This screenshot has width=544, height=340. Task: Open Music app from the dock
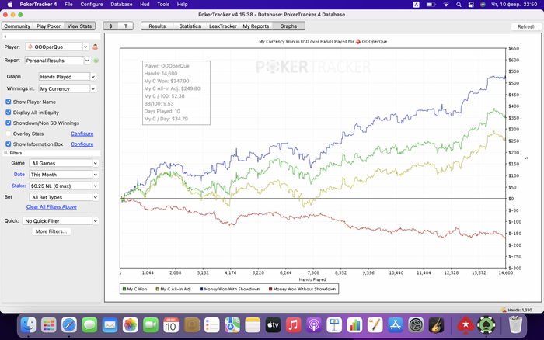pos(293,325)
